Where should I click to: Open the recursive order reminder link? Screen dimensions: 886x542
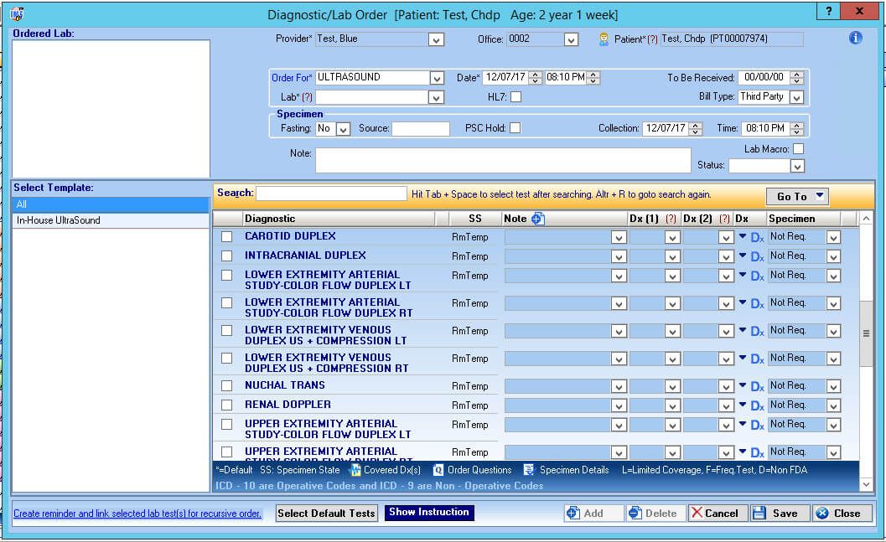(x=137, y=514)
